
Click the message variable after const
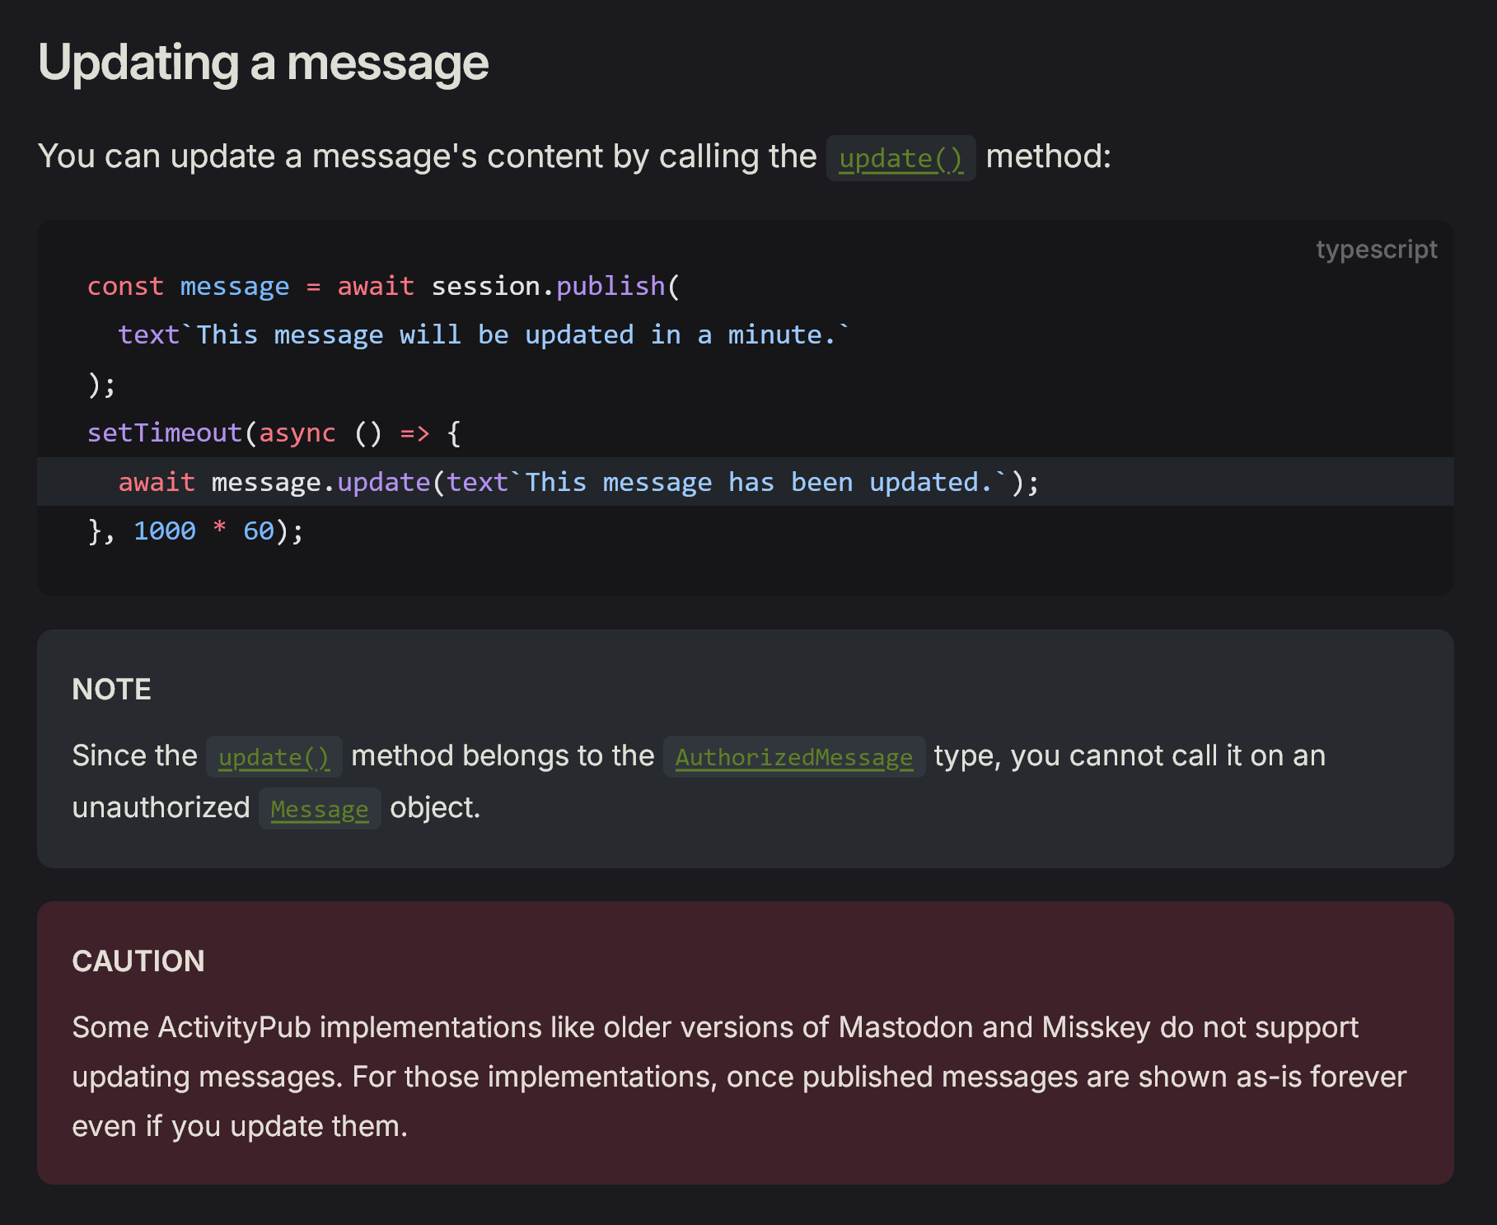click(x=235, y=286)
